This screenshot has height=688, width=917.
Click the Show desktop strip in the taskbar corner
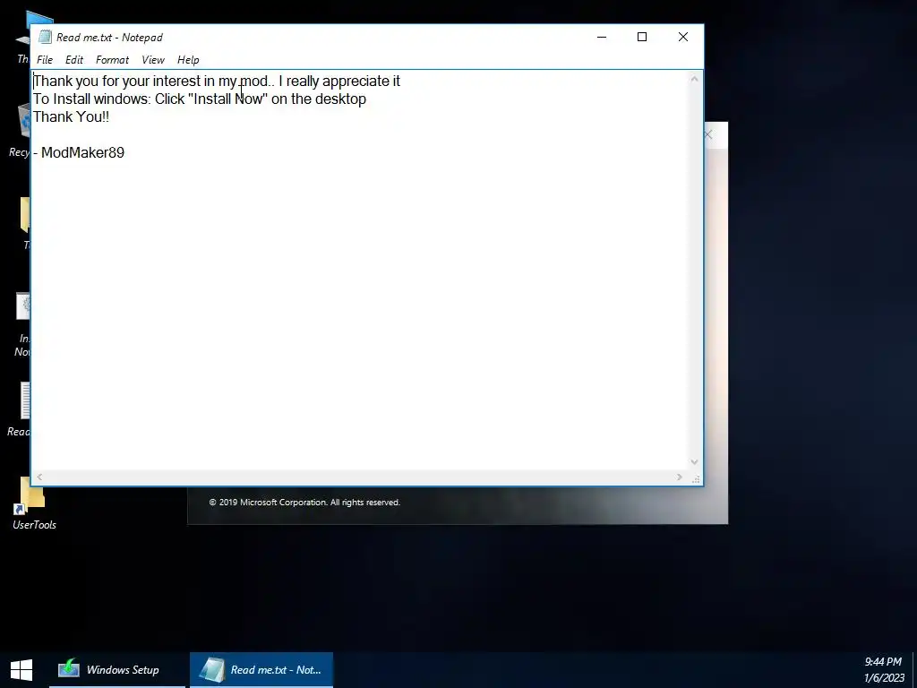914,670
